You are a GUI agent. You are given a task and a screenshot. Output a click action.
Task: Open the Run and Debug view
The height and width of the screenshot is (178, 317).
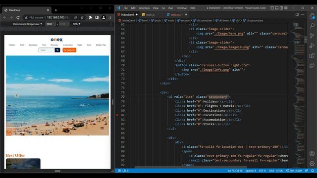pos(312,46)
